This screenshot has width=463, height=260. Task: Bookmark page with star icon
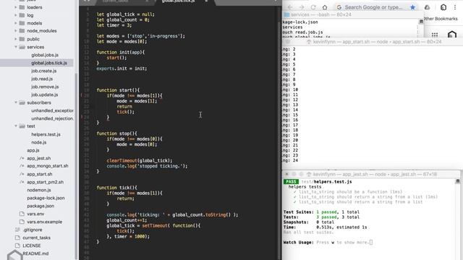pyautogui.click(x=413, y=7)
